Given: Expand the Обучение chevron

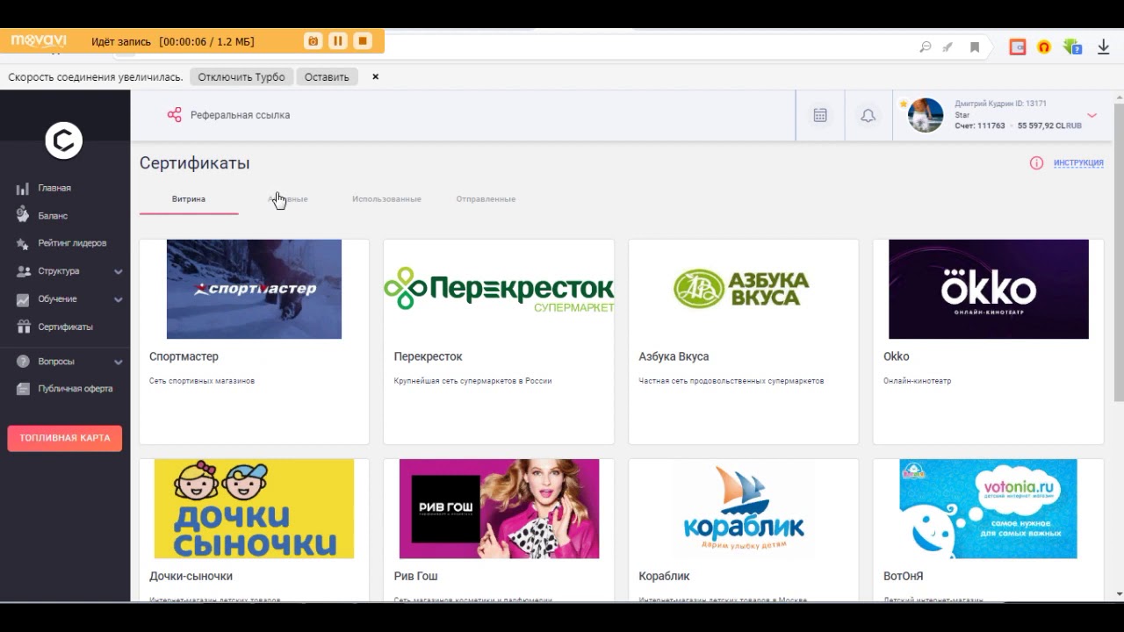Looking at the screenshot, I should point(118,299).
